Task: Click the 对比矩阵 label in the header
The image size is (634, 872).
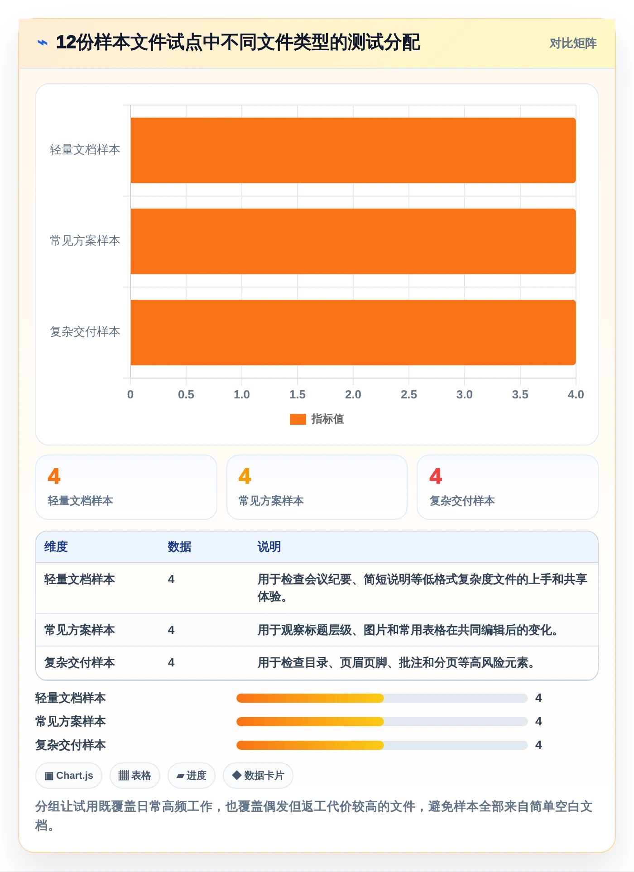Action: [573, 43]
